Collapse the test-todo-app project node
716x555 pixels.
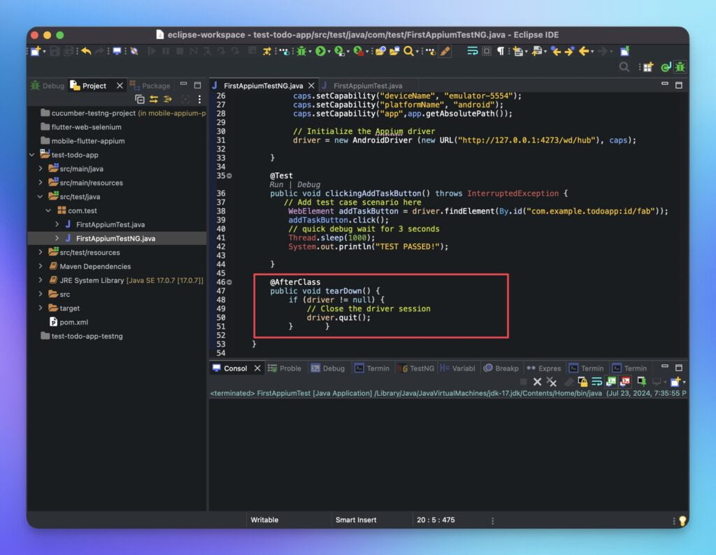pos(32,155)
